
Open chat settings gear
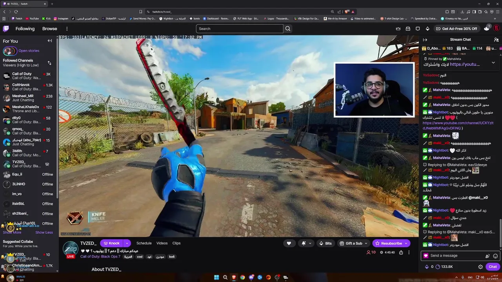(480, 267)
